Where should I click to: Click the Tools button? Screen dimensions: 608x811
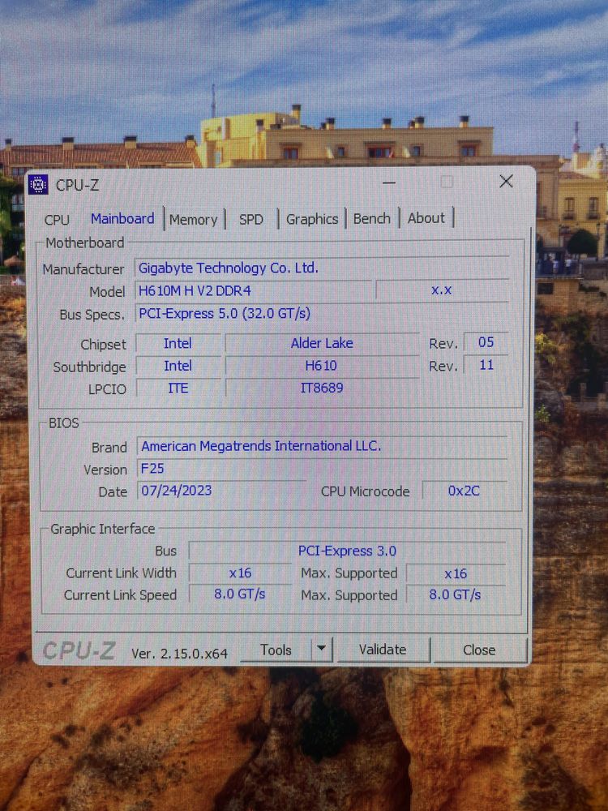coord(276,650)
